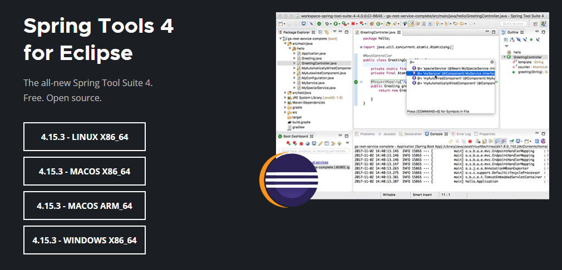Viewport: 562px width, 270px height.
Task: Click the 'Free. Open source.' text
Action: (63, 98)
